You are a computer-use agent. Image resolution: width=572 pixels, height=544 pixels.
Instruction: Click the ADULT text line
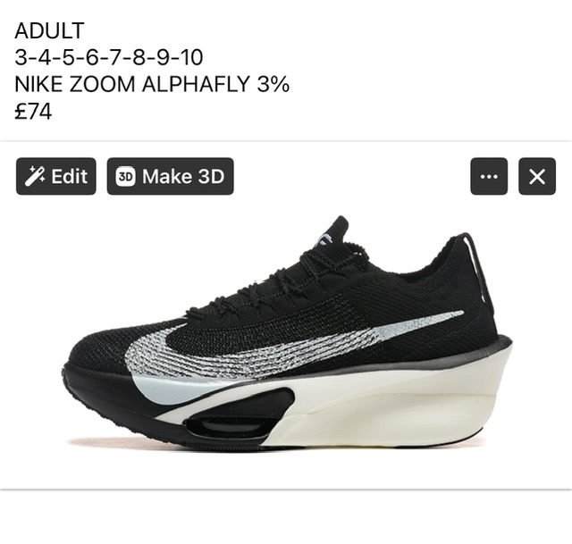(50, 30)
